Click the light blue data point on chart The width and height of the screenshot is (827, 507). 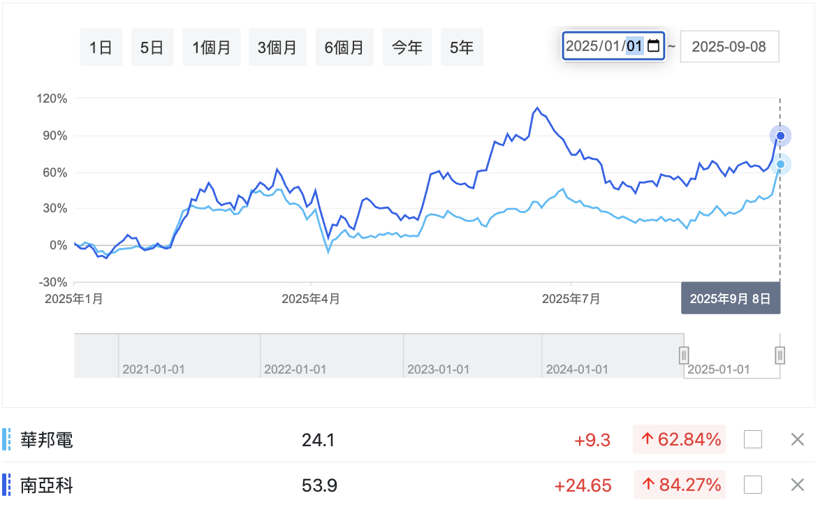pyautogui.click(x=781, y=165)
